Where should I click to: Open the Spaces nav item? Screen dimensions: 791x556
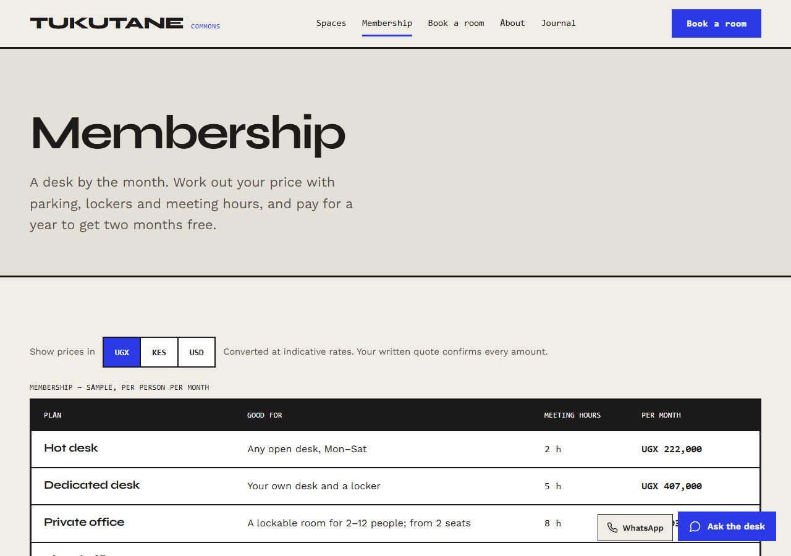pyautogui.click(x=331, y=23)
